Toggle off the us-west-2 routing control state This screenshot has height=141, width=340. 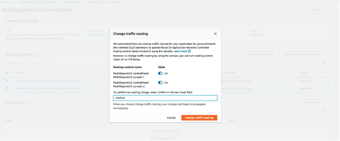click(x=161, y=82)
